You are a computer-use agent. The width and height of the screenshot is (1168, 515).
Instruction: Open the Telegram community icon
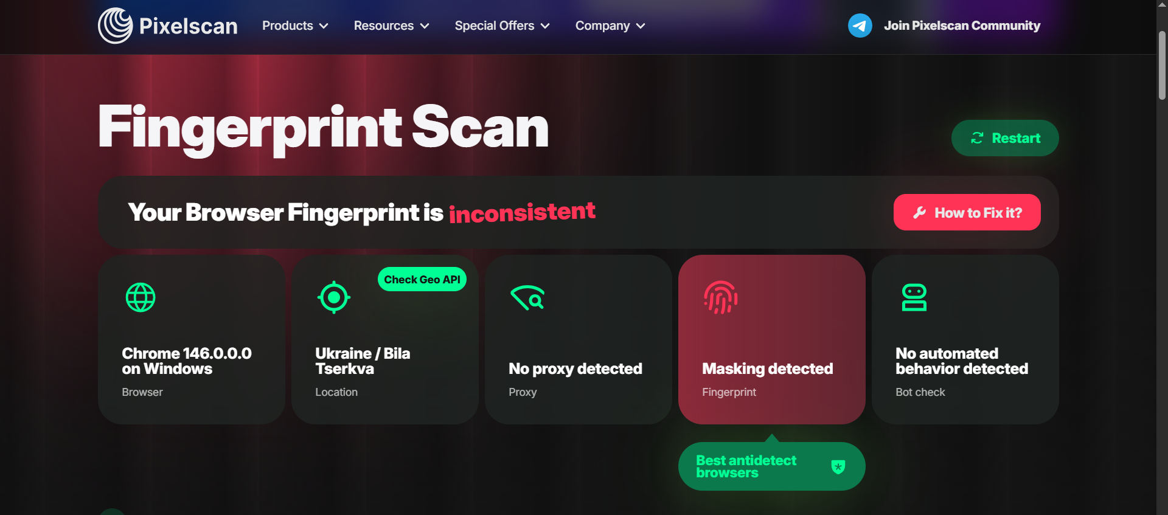[860, 26]
